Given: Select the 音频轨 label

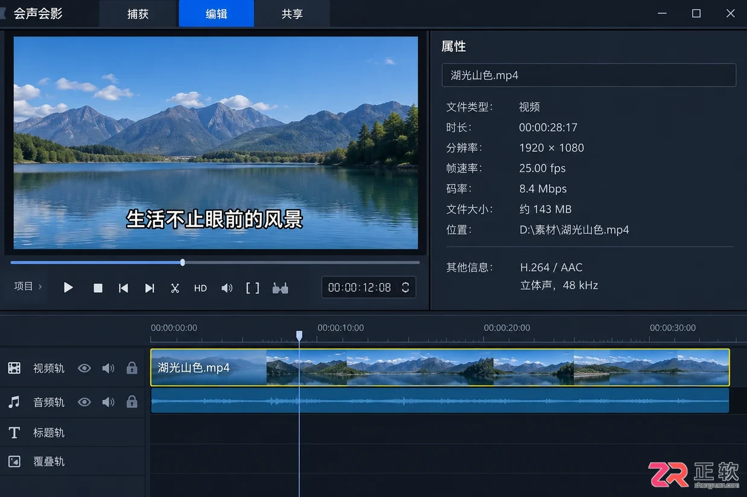Looking at the screenshot, I should click(49, 402).
